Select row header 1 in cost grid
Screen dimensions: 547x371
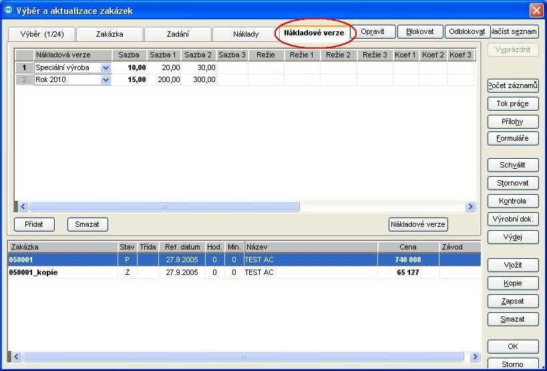(25, 67)
